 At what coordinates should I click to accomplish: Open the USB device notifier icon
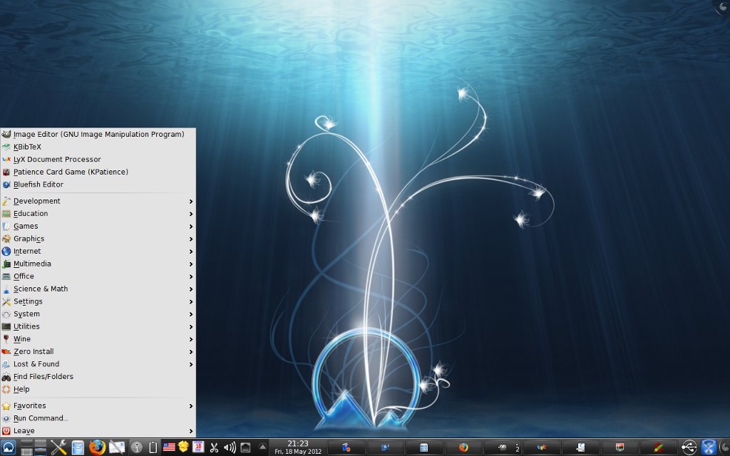coord(689,447)
